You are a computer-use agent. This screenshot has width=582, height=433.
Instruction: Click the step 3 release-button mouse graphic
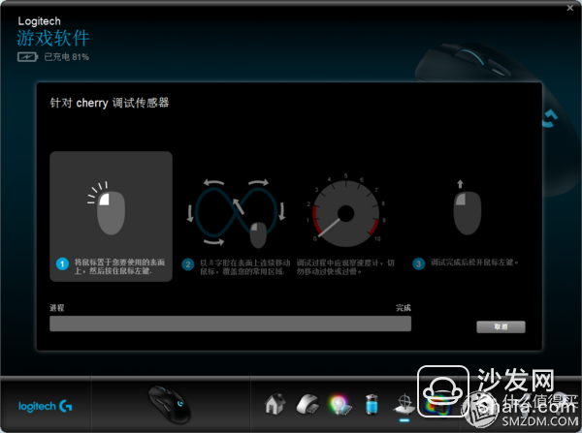pos(467,207)
